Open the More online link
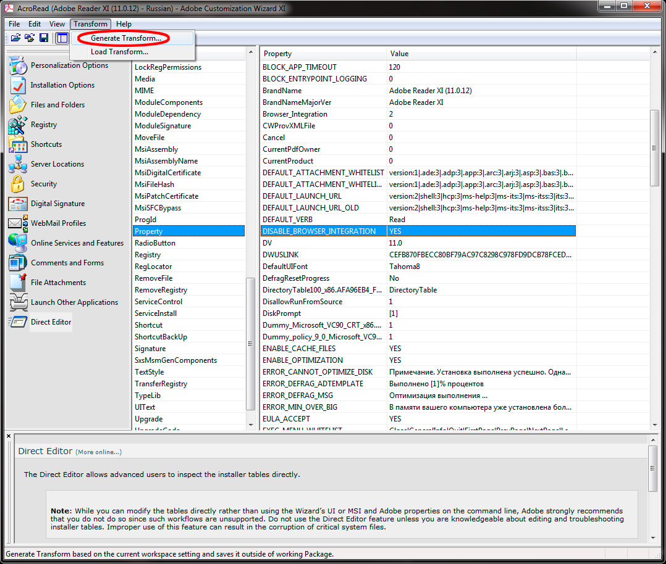 pyautogui.click(x=99, y=452)
